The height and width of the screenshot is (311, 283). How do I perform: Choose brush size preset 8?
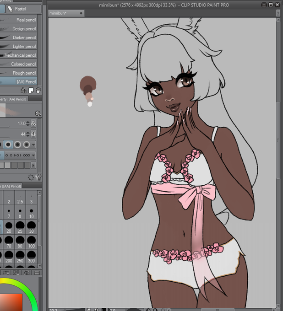pyautogui.click(x=20, y=213)
